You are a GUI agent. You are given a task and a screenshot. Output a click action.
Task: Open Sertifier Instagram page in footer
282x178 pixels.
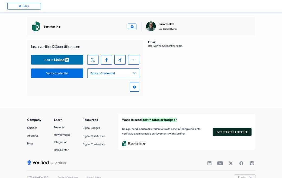pos(252,163)
